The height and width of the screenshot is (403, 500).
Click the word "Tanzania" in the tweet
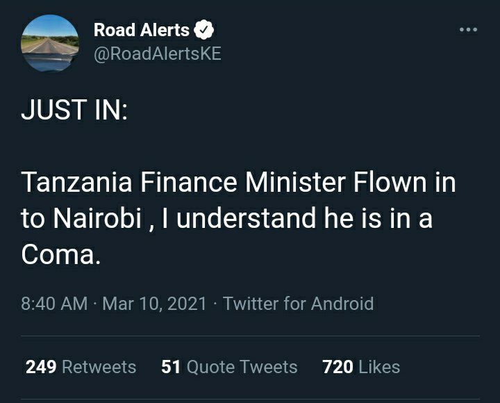(76, 183)
